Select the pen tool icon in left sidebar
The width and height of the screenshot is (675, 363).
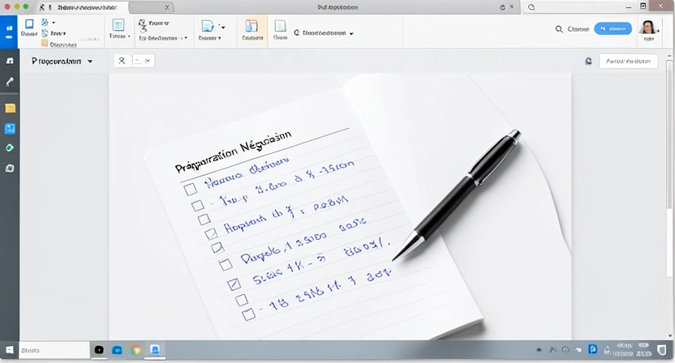point(10,82)
